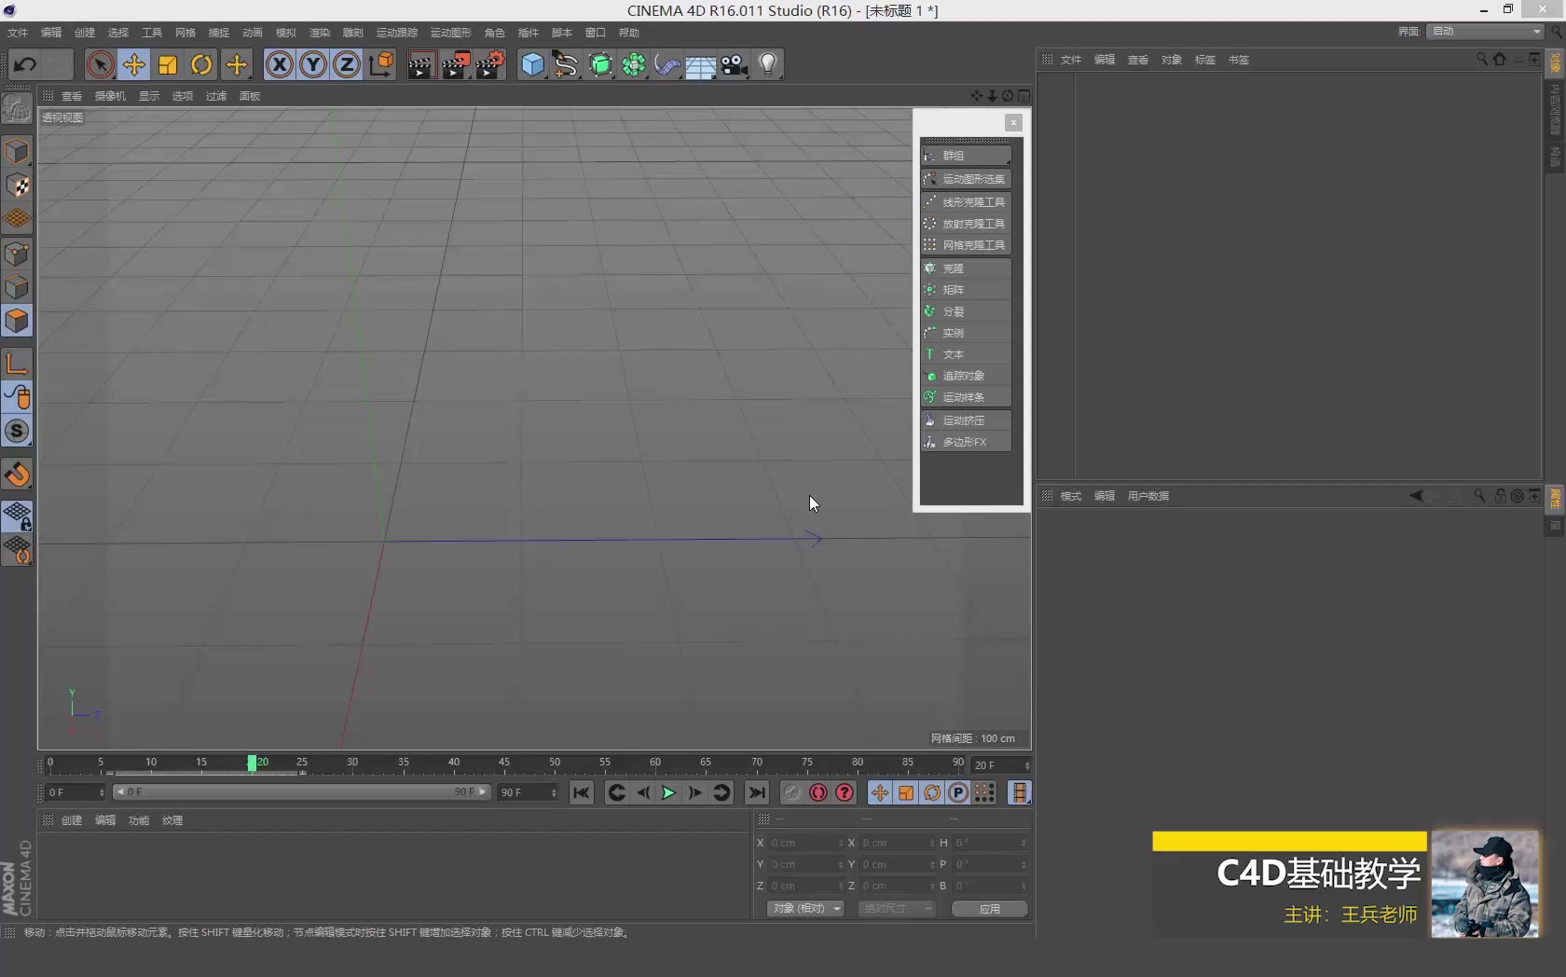Click the green subdivision surface generator icon
Screen dimensions: 1566x977
(x=600, y=64)
